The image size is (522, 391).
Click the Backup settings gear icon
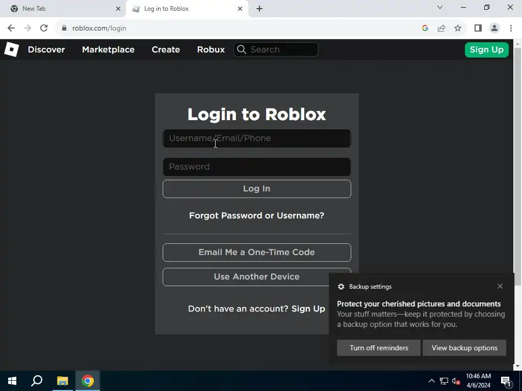point(341,287)
